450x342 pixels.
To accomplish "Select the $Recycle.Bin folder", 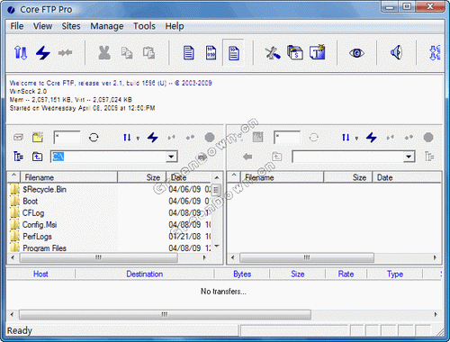I will tap(44, 189).
